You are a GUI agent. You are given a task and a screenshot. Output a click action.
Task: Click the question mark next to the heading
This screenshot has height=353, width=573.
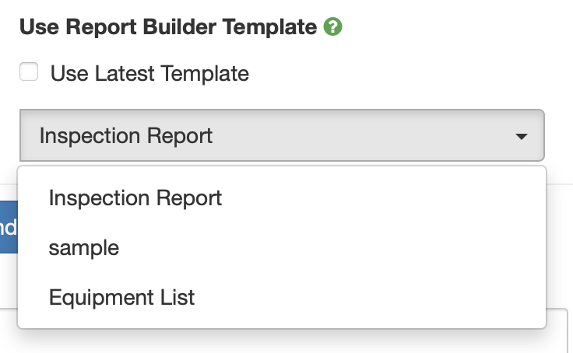pyautogui.click(x=334, y=27)
